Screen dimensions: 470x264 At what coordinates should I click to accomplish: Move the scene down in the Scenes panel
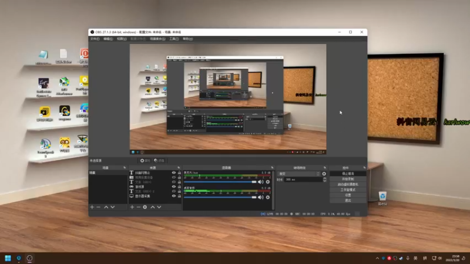pos(113,207)
